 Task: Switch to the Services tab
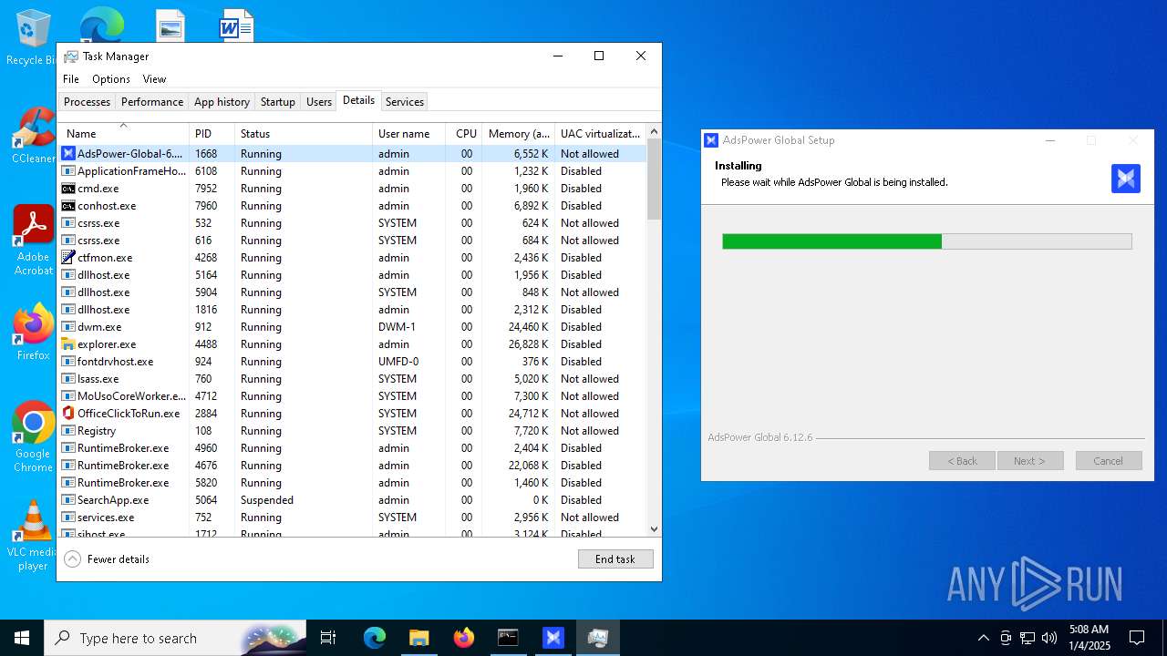point(405,102)
